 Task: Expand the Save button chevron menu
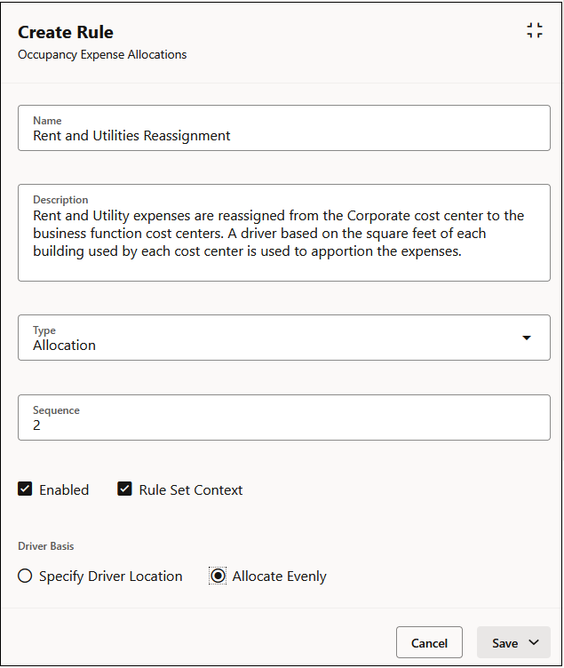534,642
